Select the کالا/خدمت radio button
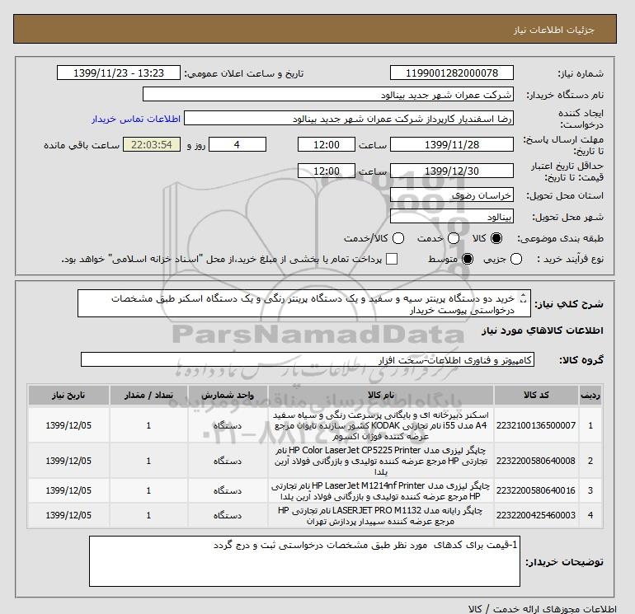Viewport: 635px width, 614px height. [x=398, y=238]
